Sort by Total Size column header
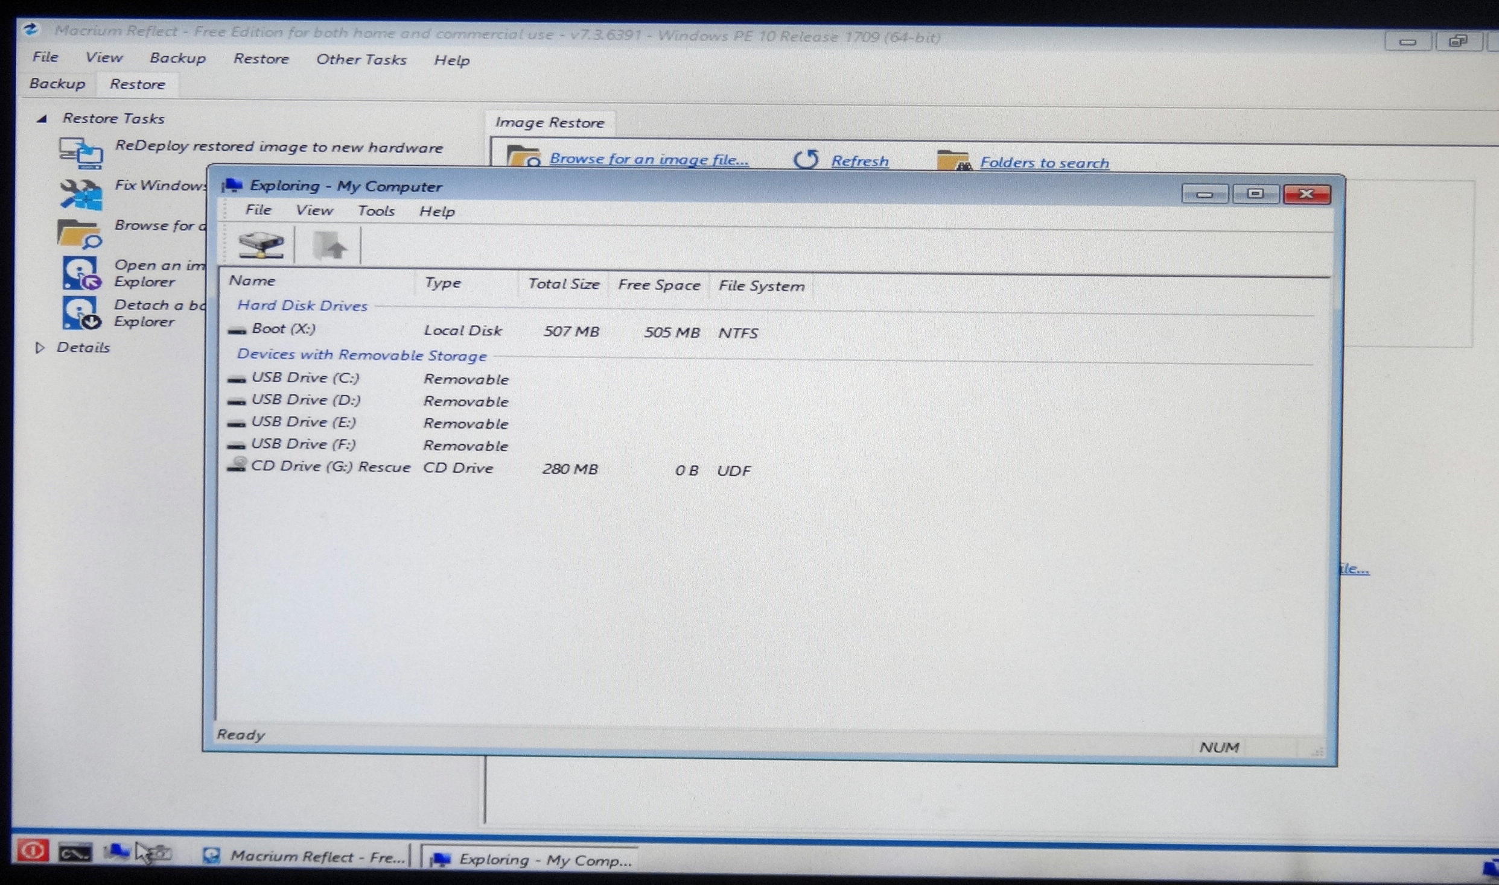 click(564, 284)
